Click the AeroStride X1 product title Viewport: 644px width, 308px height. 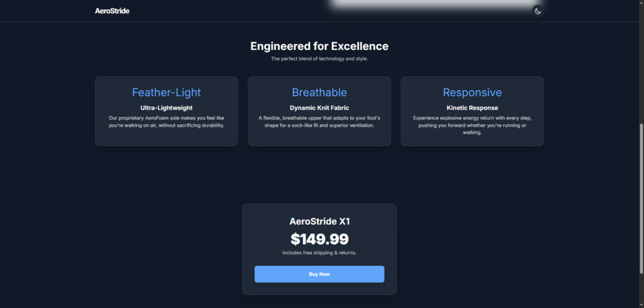click(319, 222)
